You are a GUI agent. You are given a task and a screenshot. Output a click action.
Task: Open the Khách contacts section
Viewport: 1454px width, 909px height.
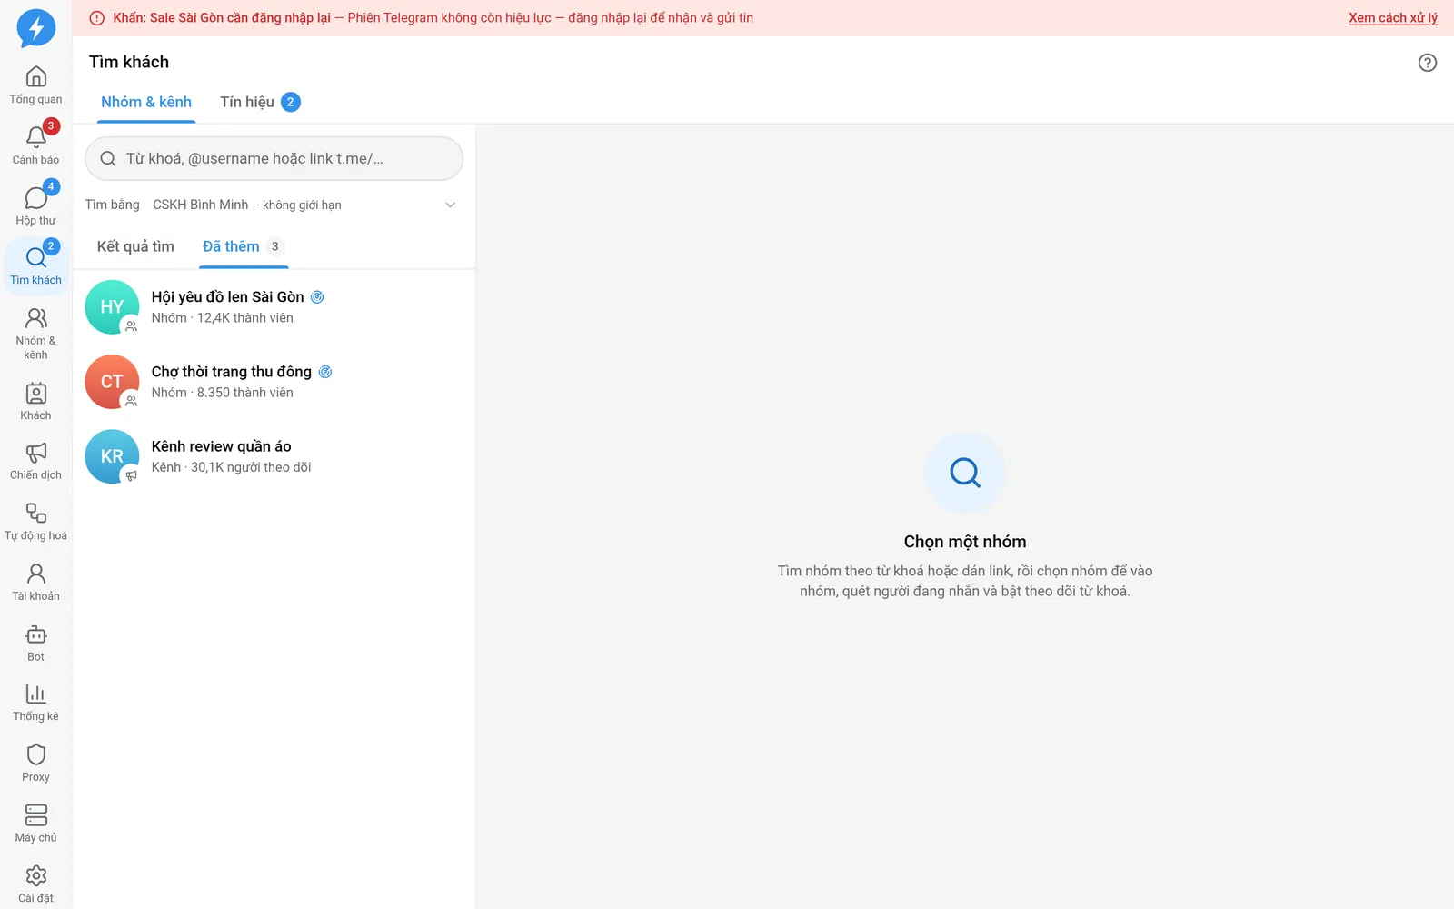36,401
